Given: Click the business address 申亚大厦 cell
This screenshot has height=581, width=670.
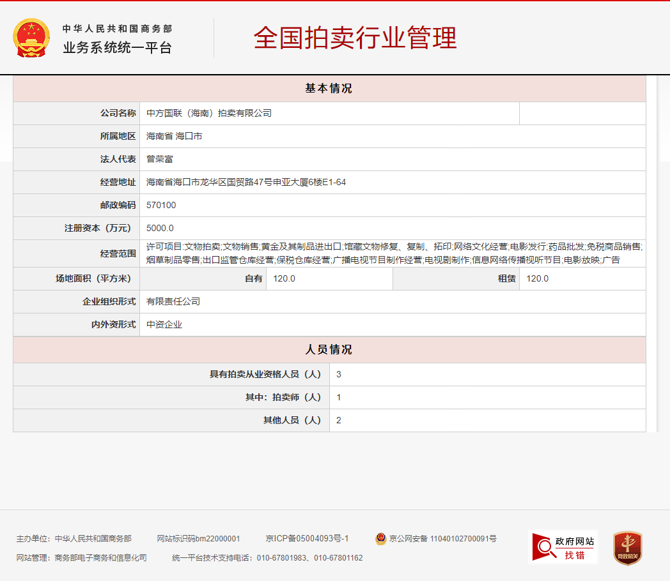Looking at the screenshot, I should pyautogui.click(x=246, y=183).
